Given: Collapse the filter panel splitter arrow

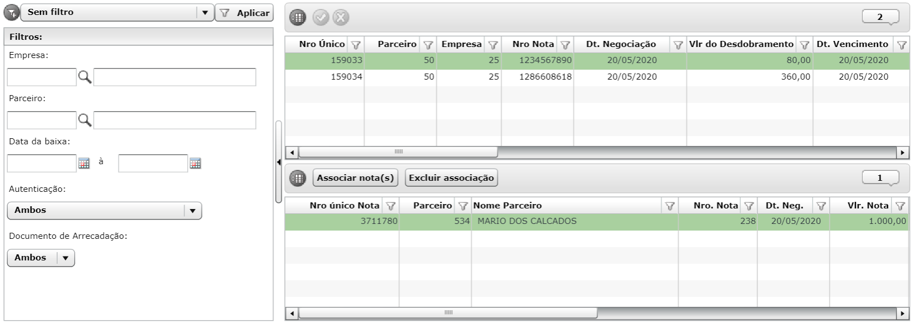Looking at the screenshot, I should tap(278, 162).
